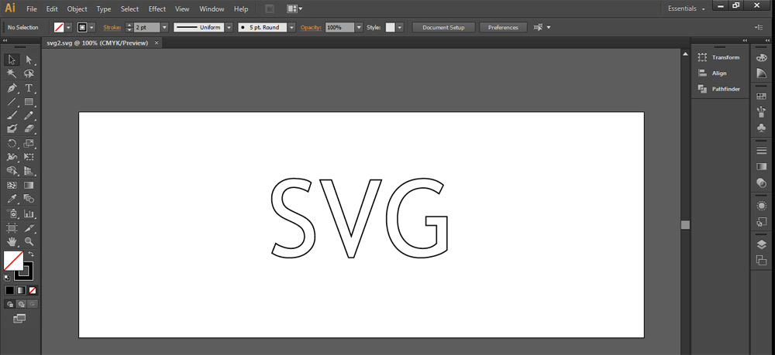Viewport: 775px width, 355px height.
Task: Open the Gradient panel icon in dock
Action: (761, 166)
